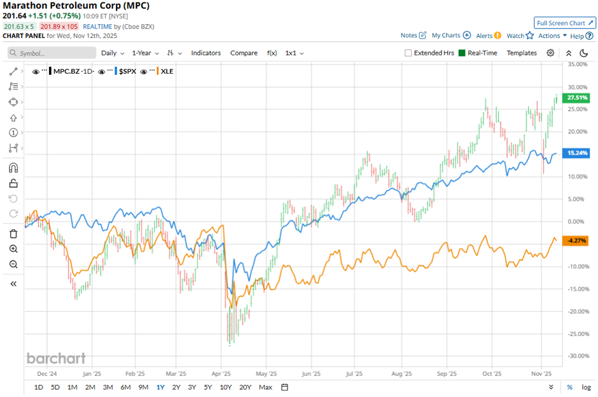Enable the Extended Hrs checkbox

[x=408, y=53]
